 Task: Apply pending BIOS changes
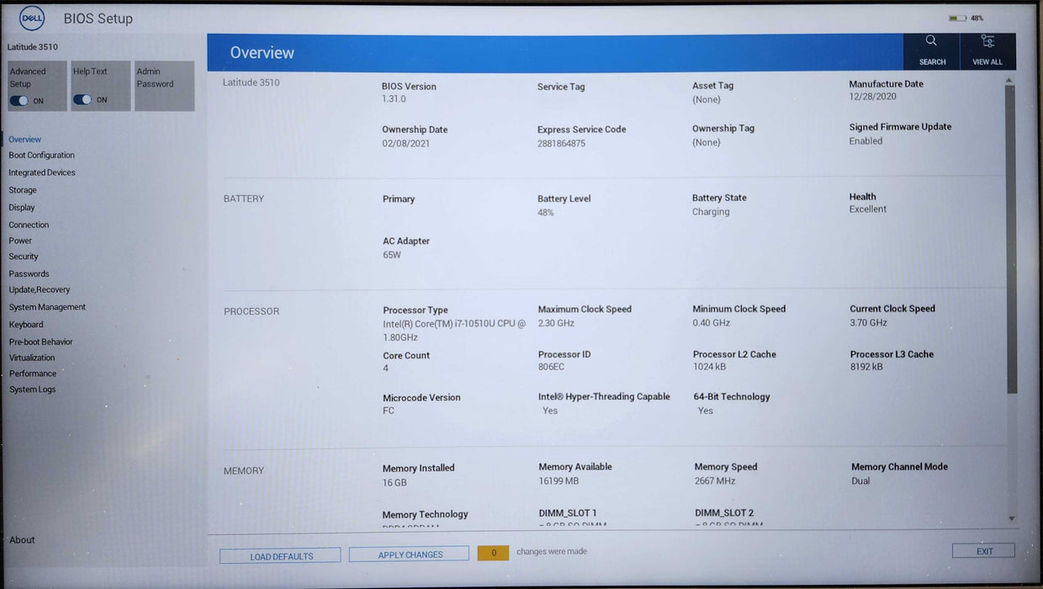[409, 554]
